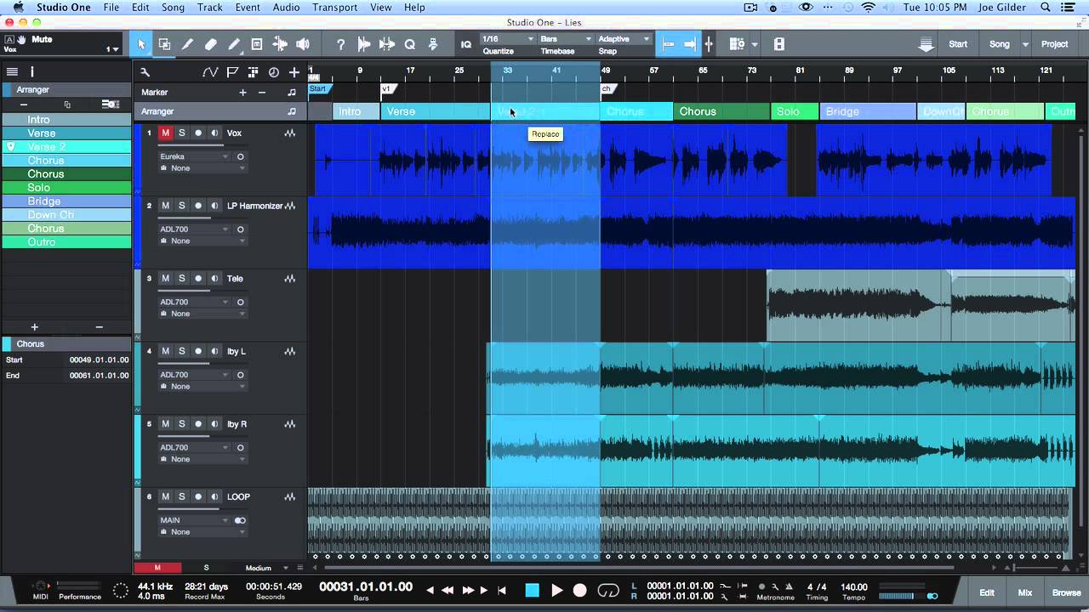The width and height of the screenshot is (1089, 612).
Task: Select the Paint pencil tool
Action: click(233, 44)
